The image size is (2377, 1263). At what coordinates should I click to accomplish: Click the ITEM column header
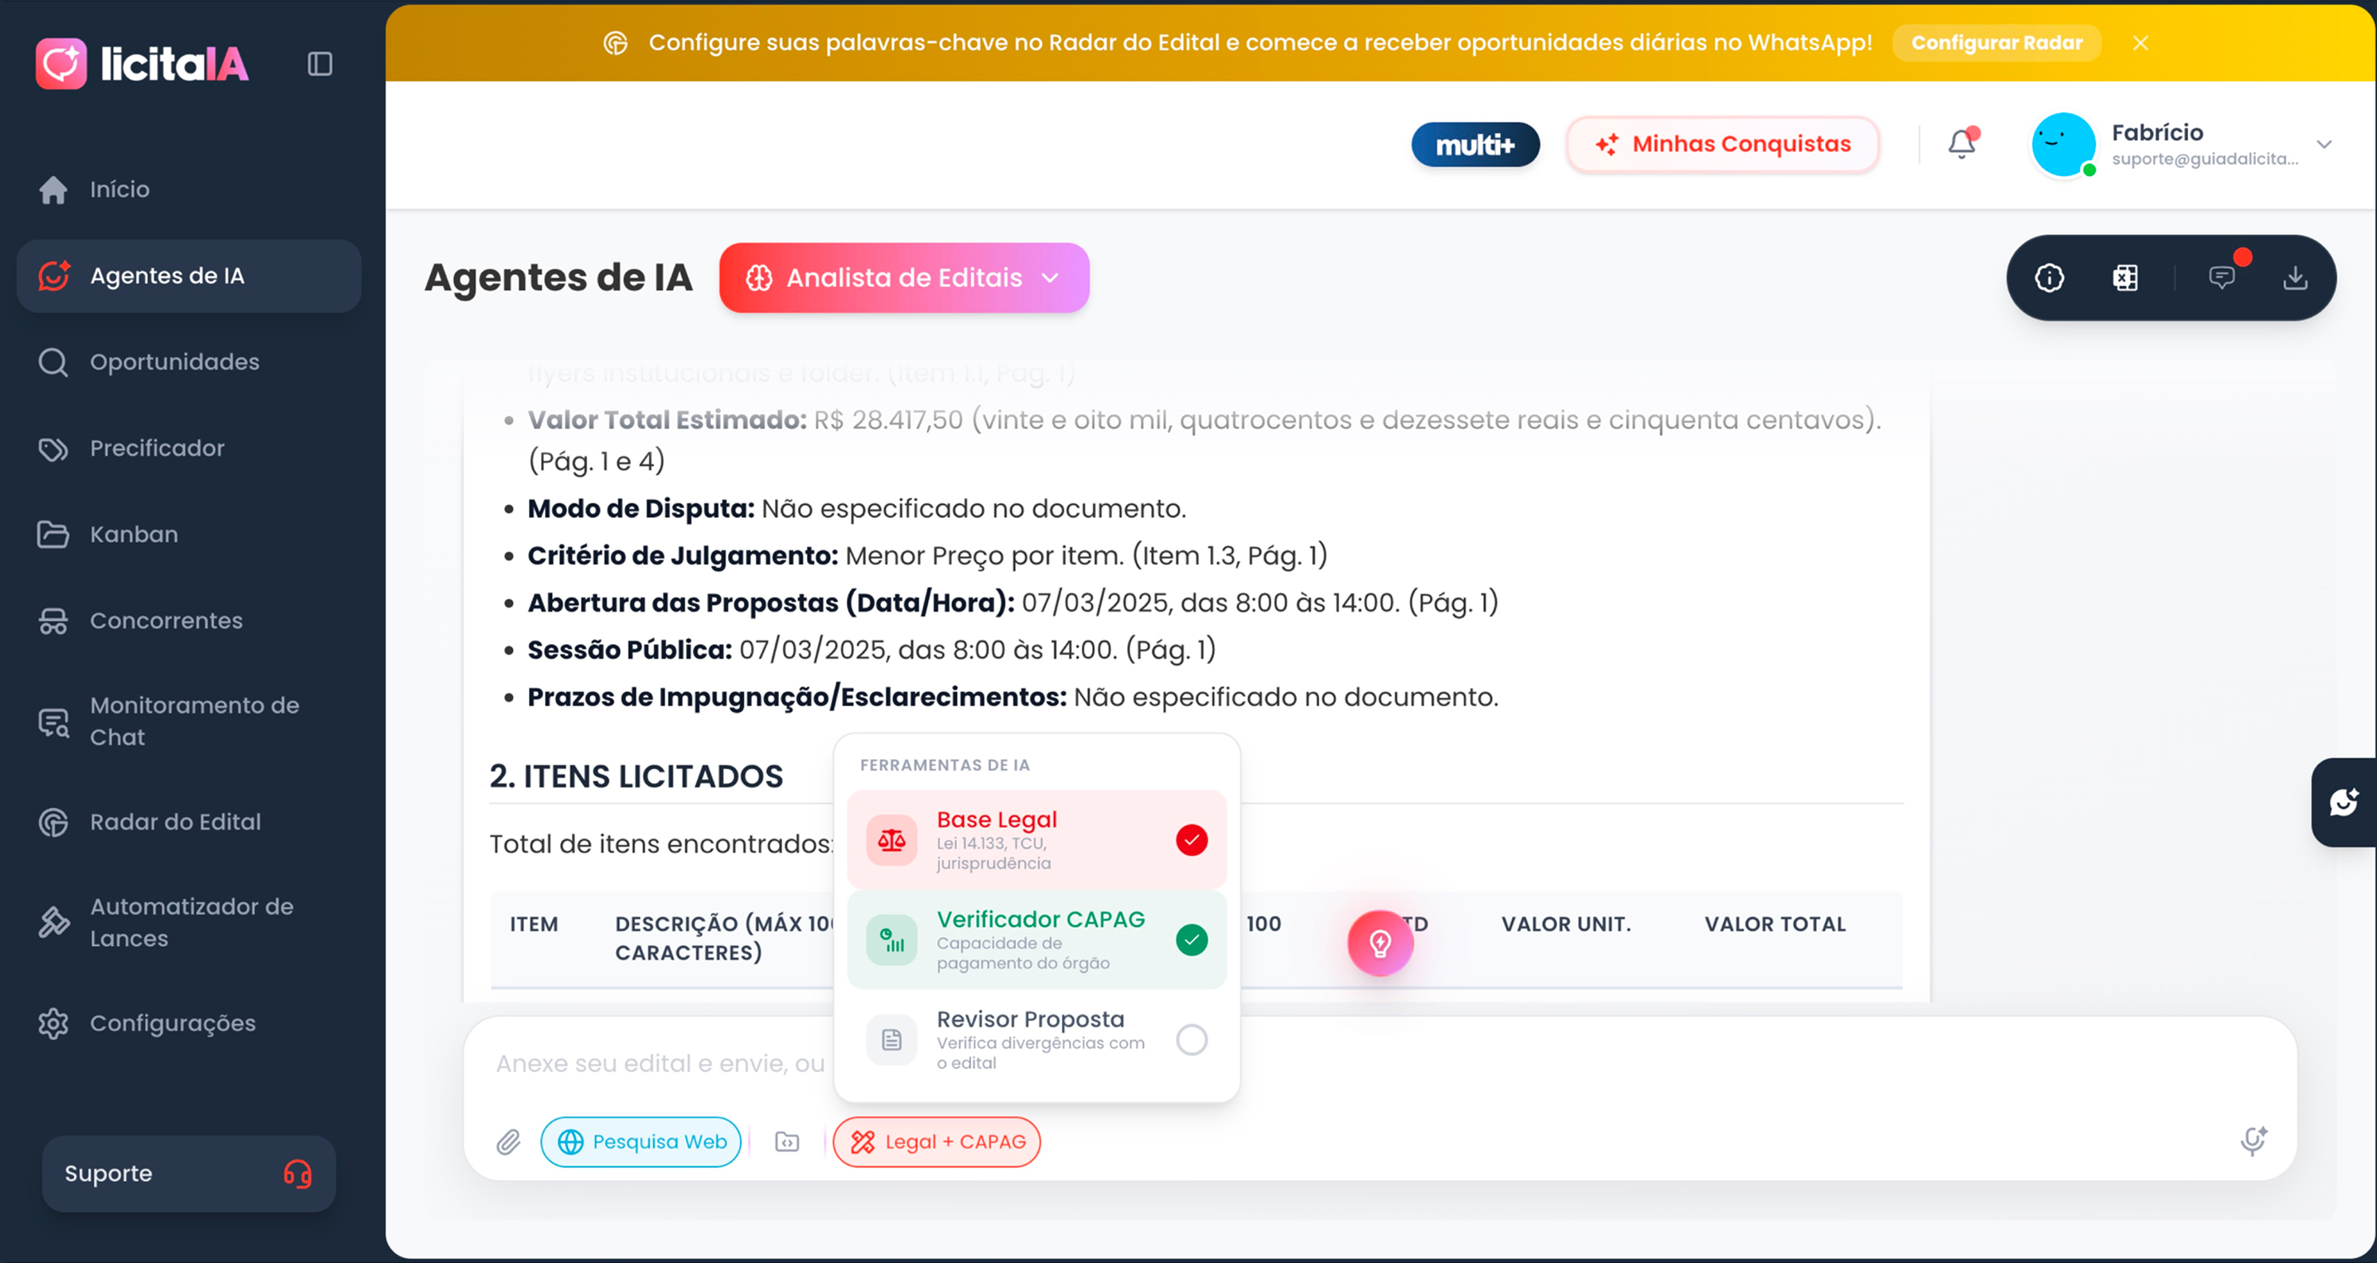[534, 925]
